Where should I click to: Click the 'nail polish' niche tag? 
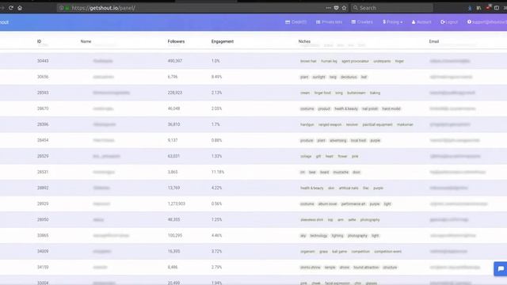click(370, 108)
